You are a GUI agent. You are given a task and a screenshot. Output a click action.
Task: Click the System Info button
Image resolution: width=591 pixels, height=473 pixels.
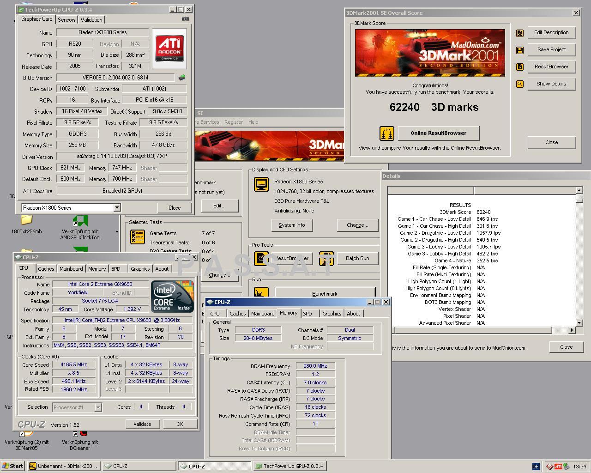(291, 225)
